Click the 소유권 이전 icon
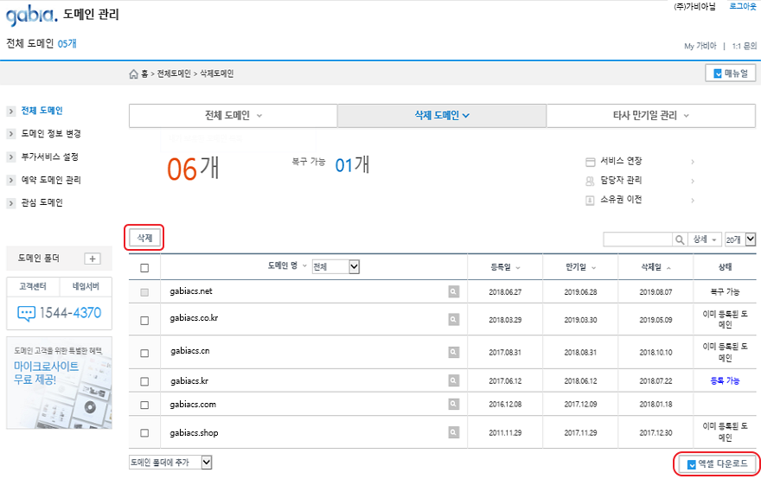The image size is (761, 479). tap(590, 200)
